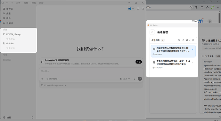Open the 帮助 menu
The height and width of the screenshot is (121, 221).
41,3
